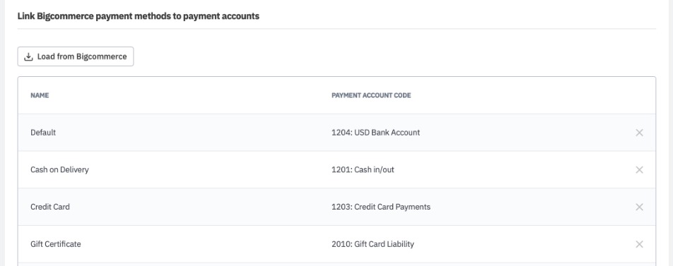This screenshot has width=673, height=266.
Task: Select the Cash on Delivery name cell
Action: [59, 170]
